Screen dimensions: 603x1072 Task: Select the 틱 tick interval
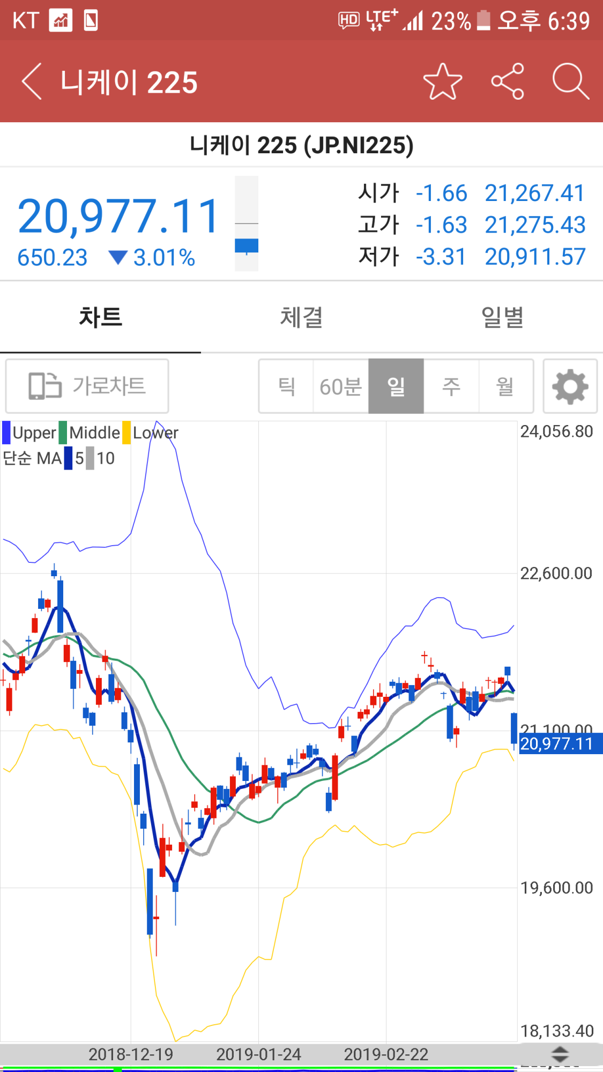286,386
